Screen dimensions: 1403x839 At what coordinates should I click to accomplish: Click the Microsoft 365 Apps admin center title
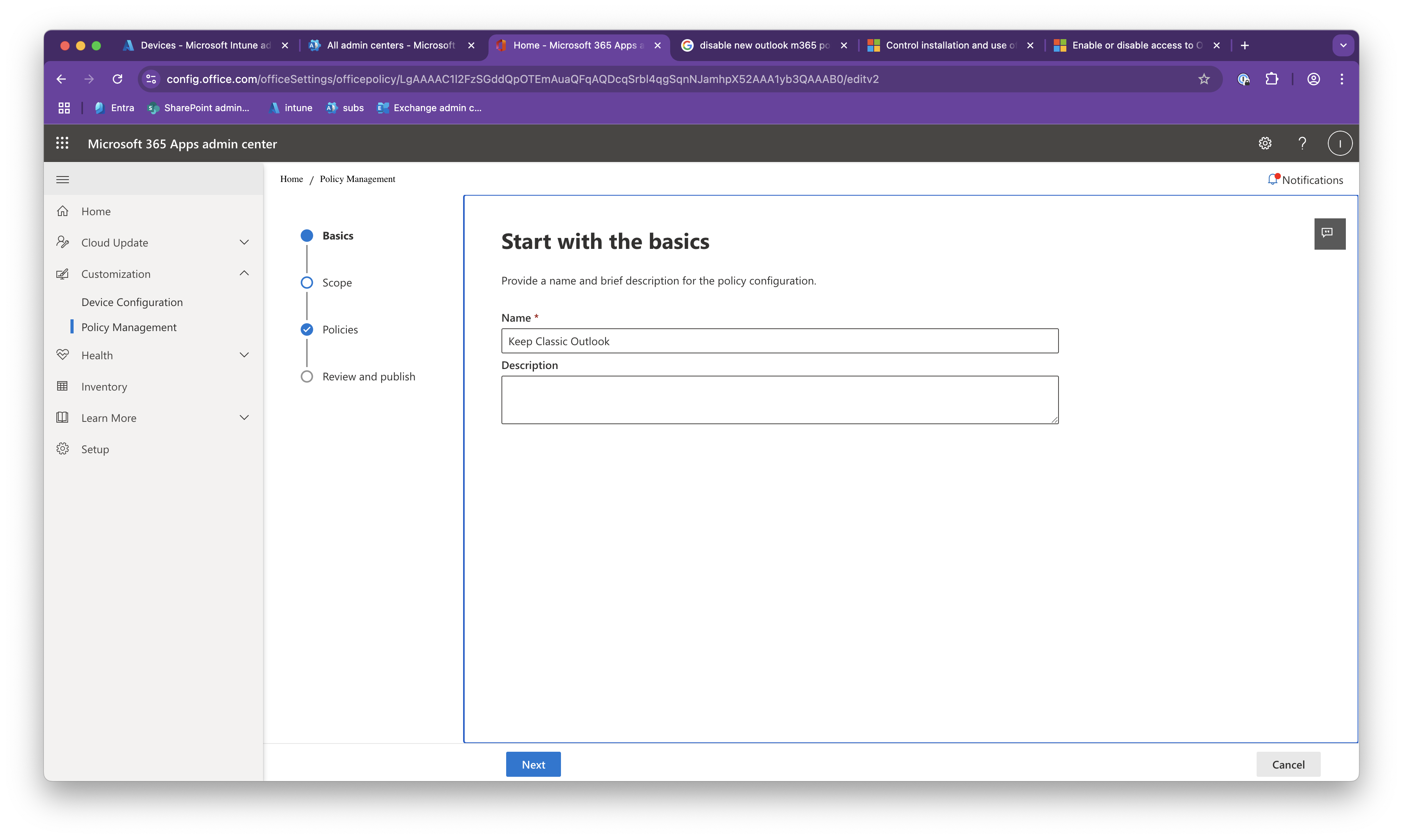point(182,144)
